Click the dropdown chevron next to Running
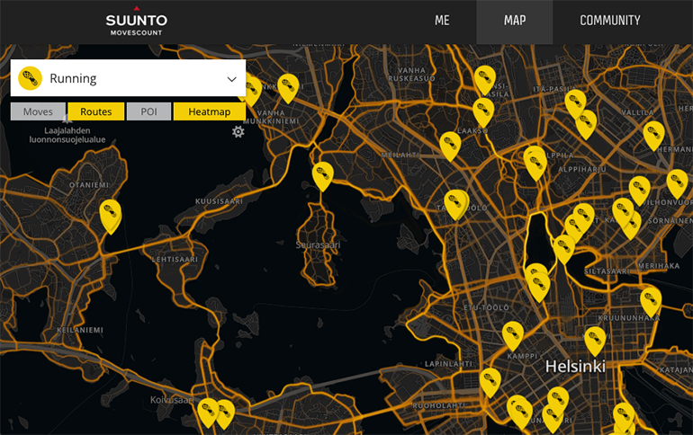693x435 pixels. 231,79
